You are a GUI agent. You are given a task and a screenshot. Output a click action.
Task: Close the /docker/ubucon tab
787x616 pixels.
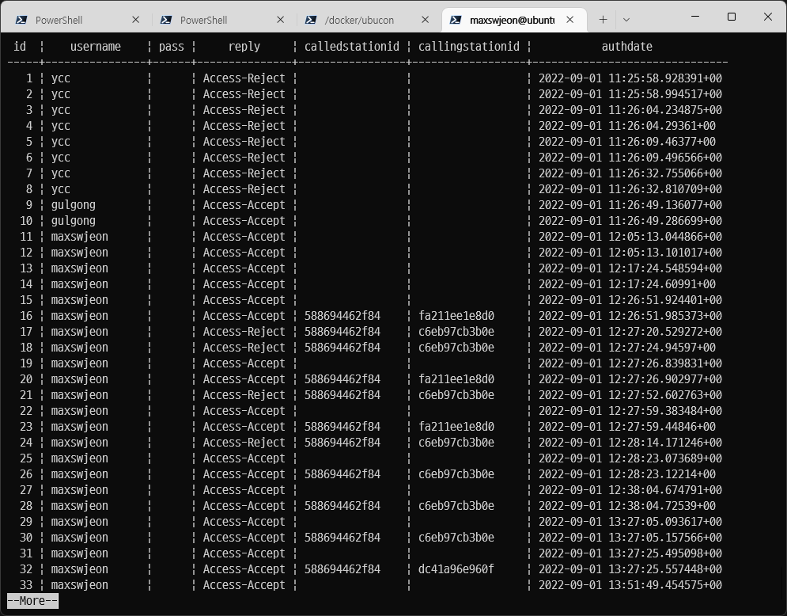(426, 20)
